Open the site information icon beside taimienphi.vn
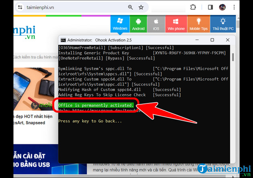Image resolution: width=253 pixels, height=178 pixels. pyautogui.click(x=20, y=7)
